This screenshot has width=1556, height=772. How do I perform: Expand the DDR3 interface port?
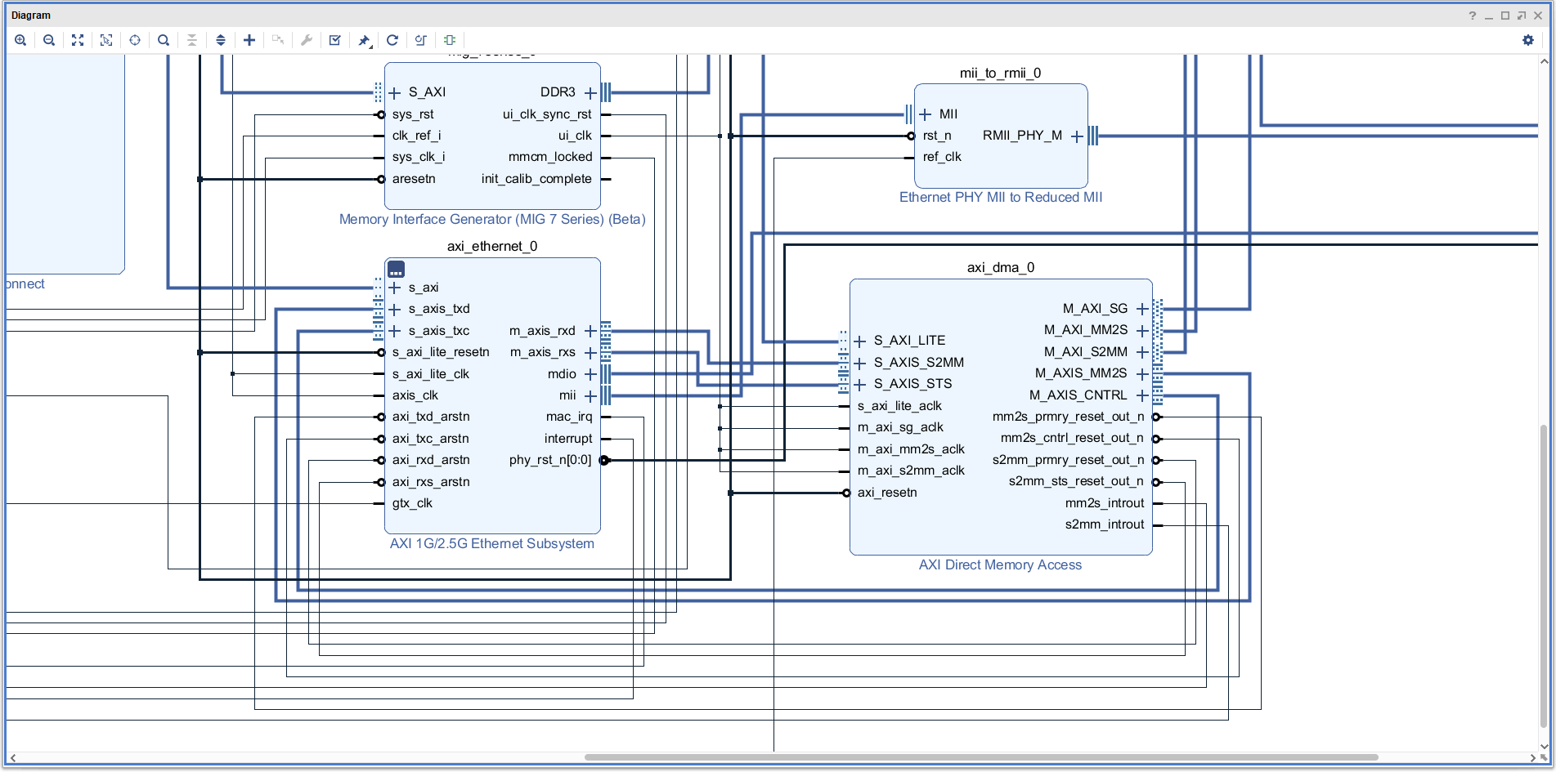(590, 93)
